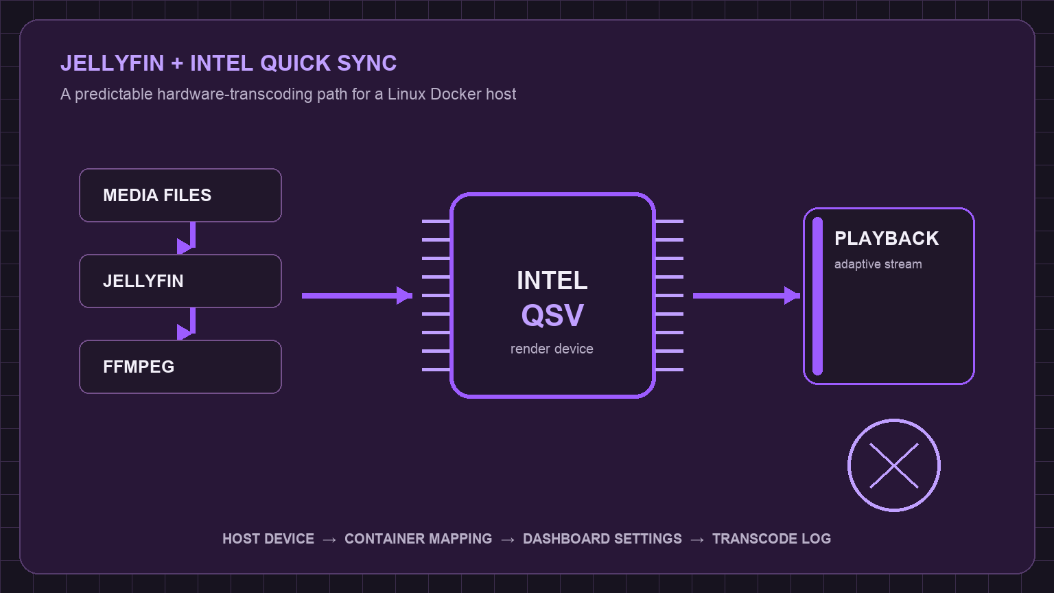Click the MEDIA FILES box
The height and width of the screenshot is (593, 1054).
[180, 196]
